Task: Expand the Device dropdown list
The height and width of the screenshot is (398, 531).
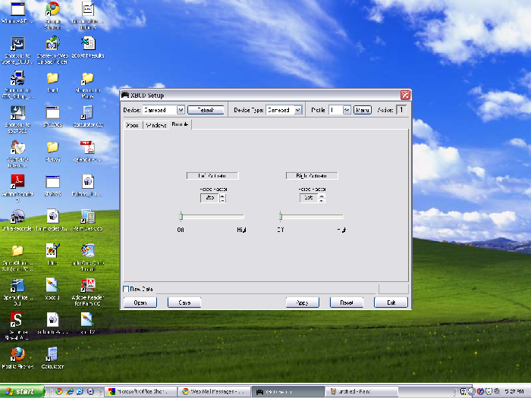Action: click(181, 110)
